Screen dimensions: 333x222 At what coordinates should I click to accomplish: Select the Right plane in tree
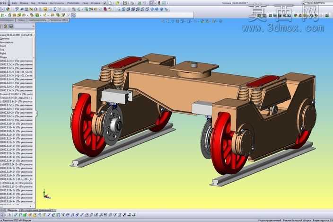(x=3, y=53)
